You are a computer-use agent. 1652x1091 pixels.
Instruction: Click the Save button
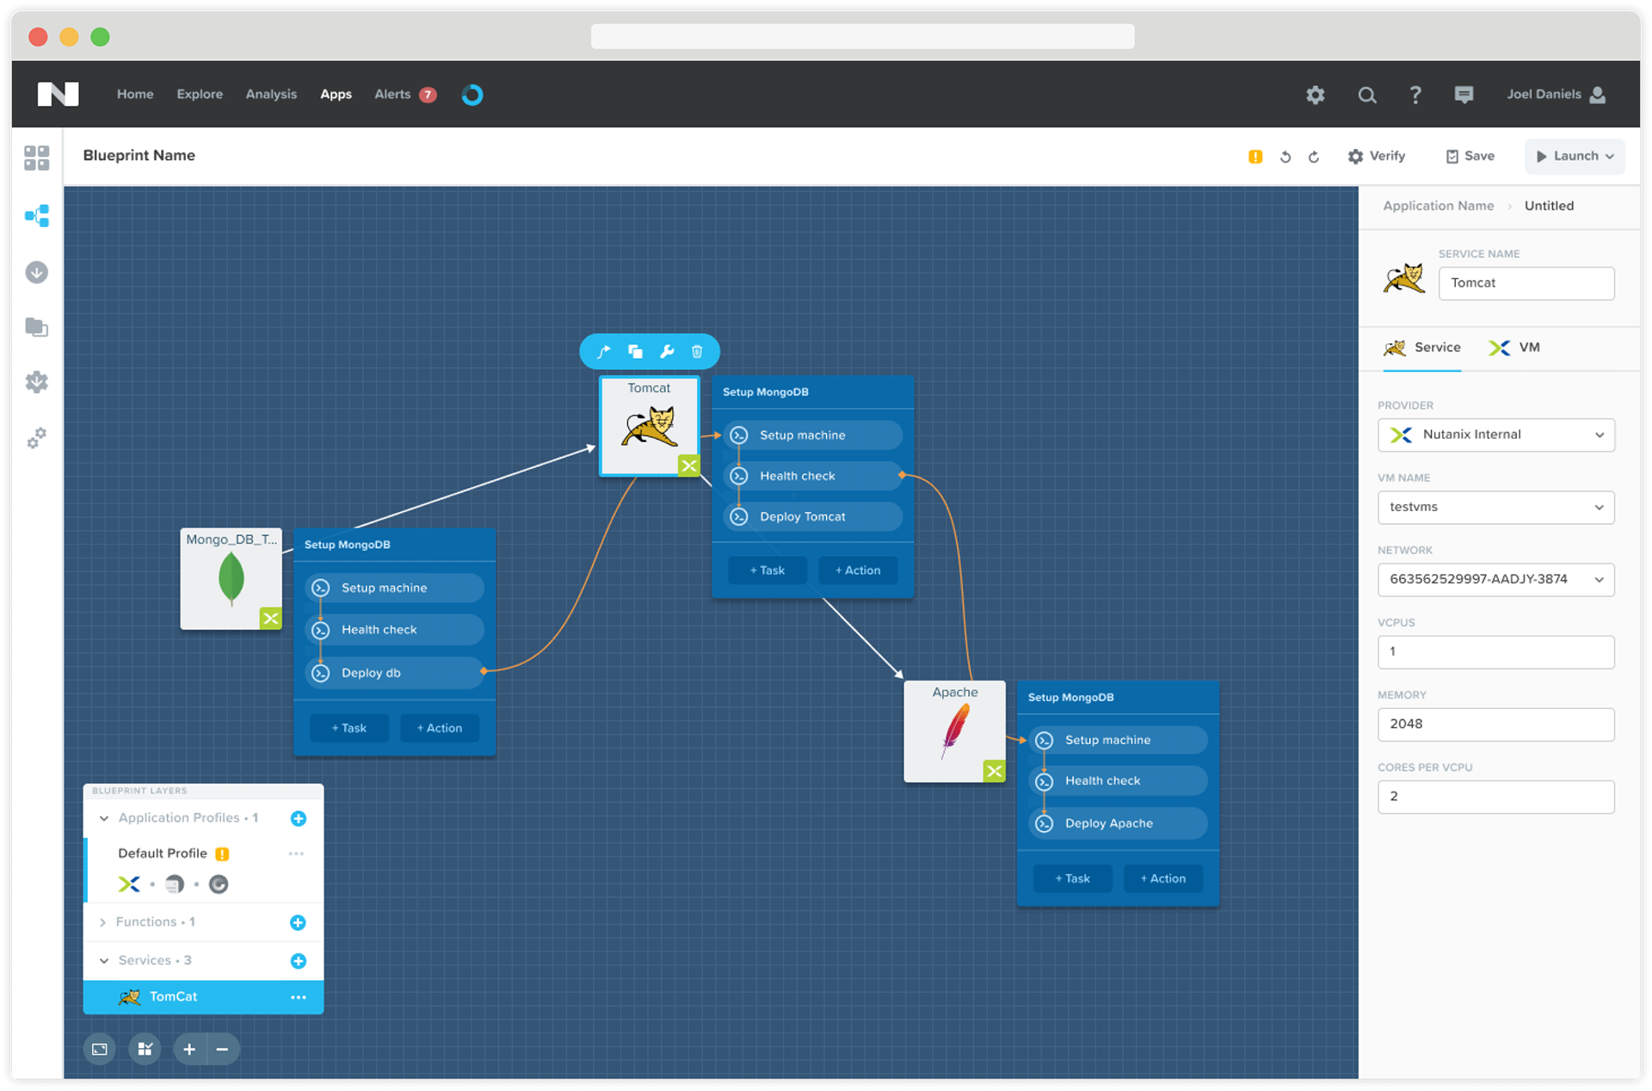pyautogui.click(x=1470, y=157)
